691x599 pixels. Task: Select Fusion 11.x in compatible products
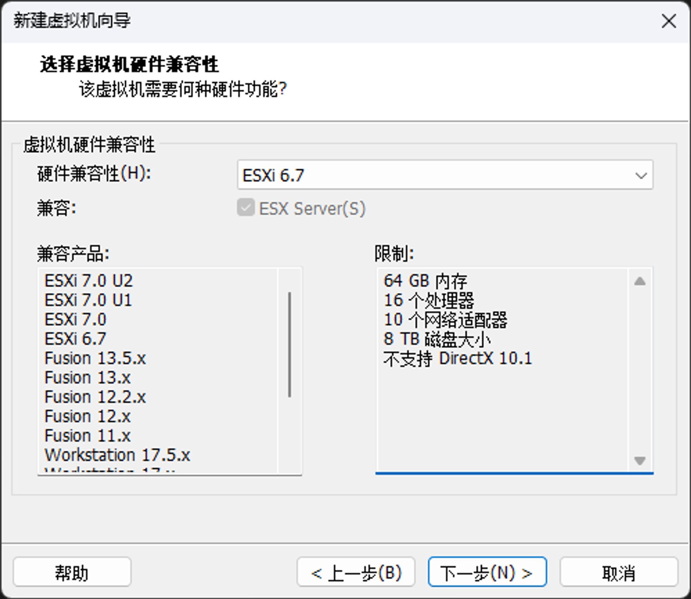point(87,436)
